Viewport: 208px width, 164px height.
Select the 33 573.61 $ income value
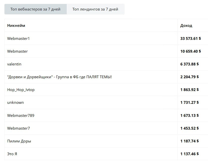pyautogui.click(x=190, y=38)
